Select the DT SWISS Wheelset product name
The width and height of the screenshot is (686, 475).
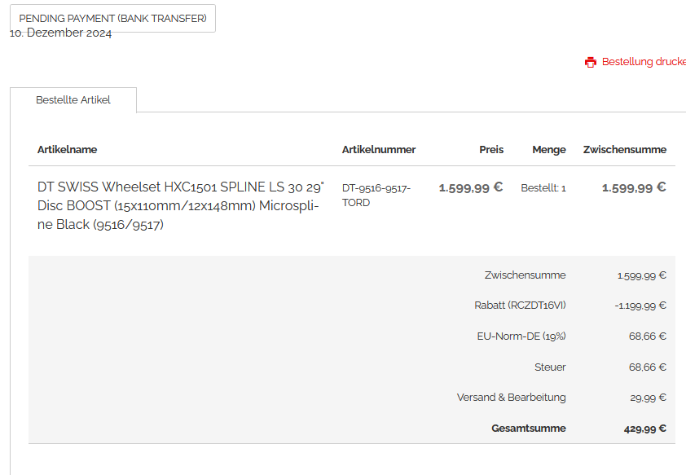[178, 205]
